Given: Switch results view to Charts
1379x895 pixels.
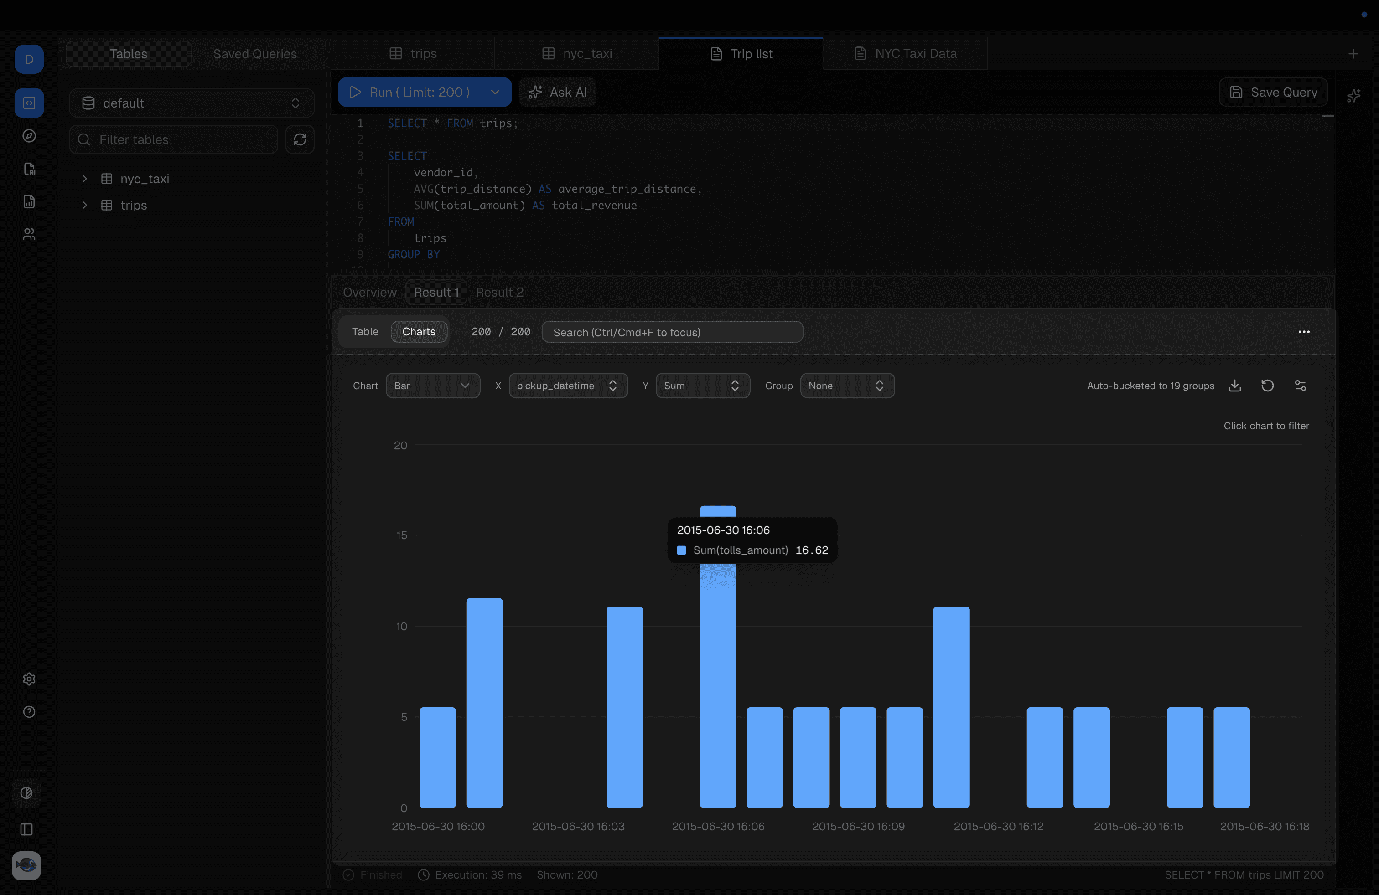Looking at the screenshot, I should pyautogui.click(x=419, y=332).
